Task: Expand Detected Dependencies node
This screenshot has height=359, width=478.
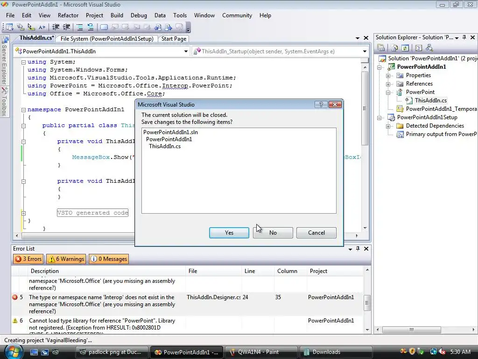Action: 388,126
